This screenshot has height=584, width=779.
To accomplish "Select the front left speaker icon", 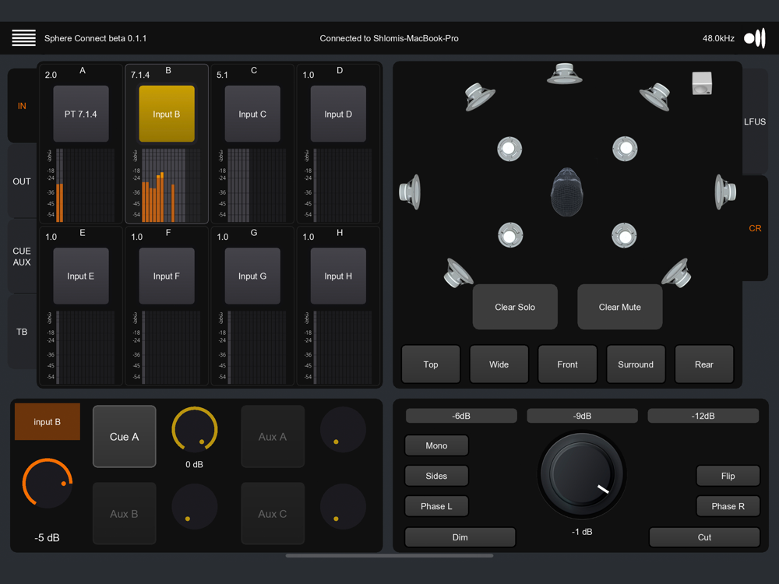I will [x=479, y=97].
